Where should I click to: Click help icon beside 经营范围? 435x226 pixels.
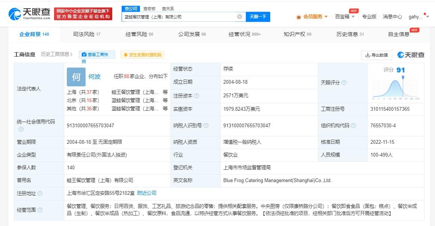pos(40,210)
